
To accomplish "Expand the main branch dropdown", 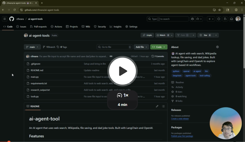I will [32, 47].
